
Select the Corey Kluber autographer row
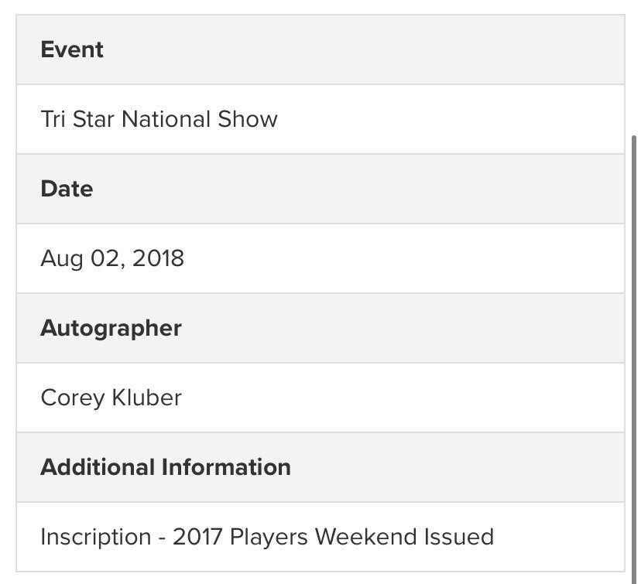click(x=320, y=398)
